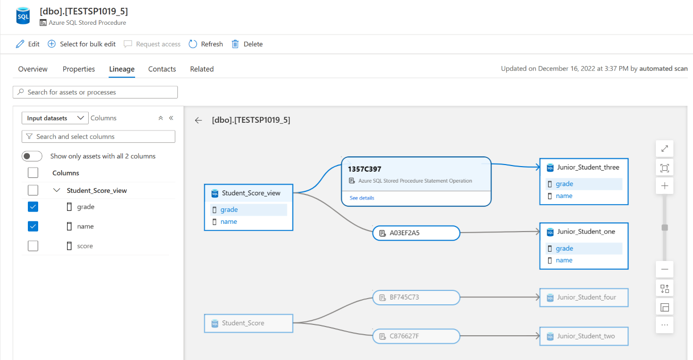Zoom out with the minus icon
The height and width of the screenshot is (360, 693).
tap(665, 269)
